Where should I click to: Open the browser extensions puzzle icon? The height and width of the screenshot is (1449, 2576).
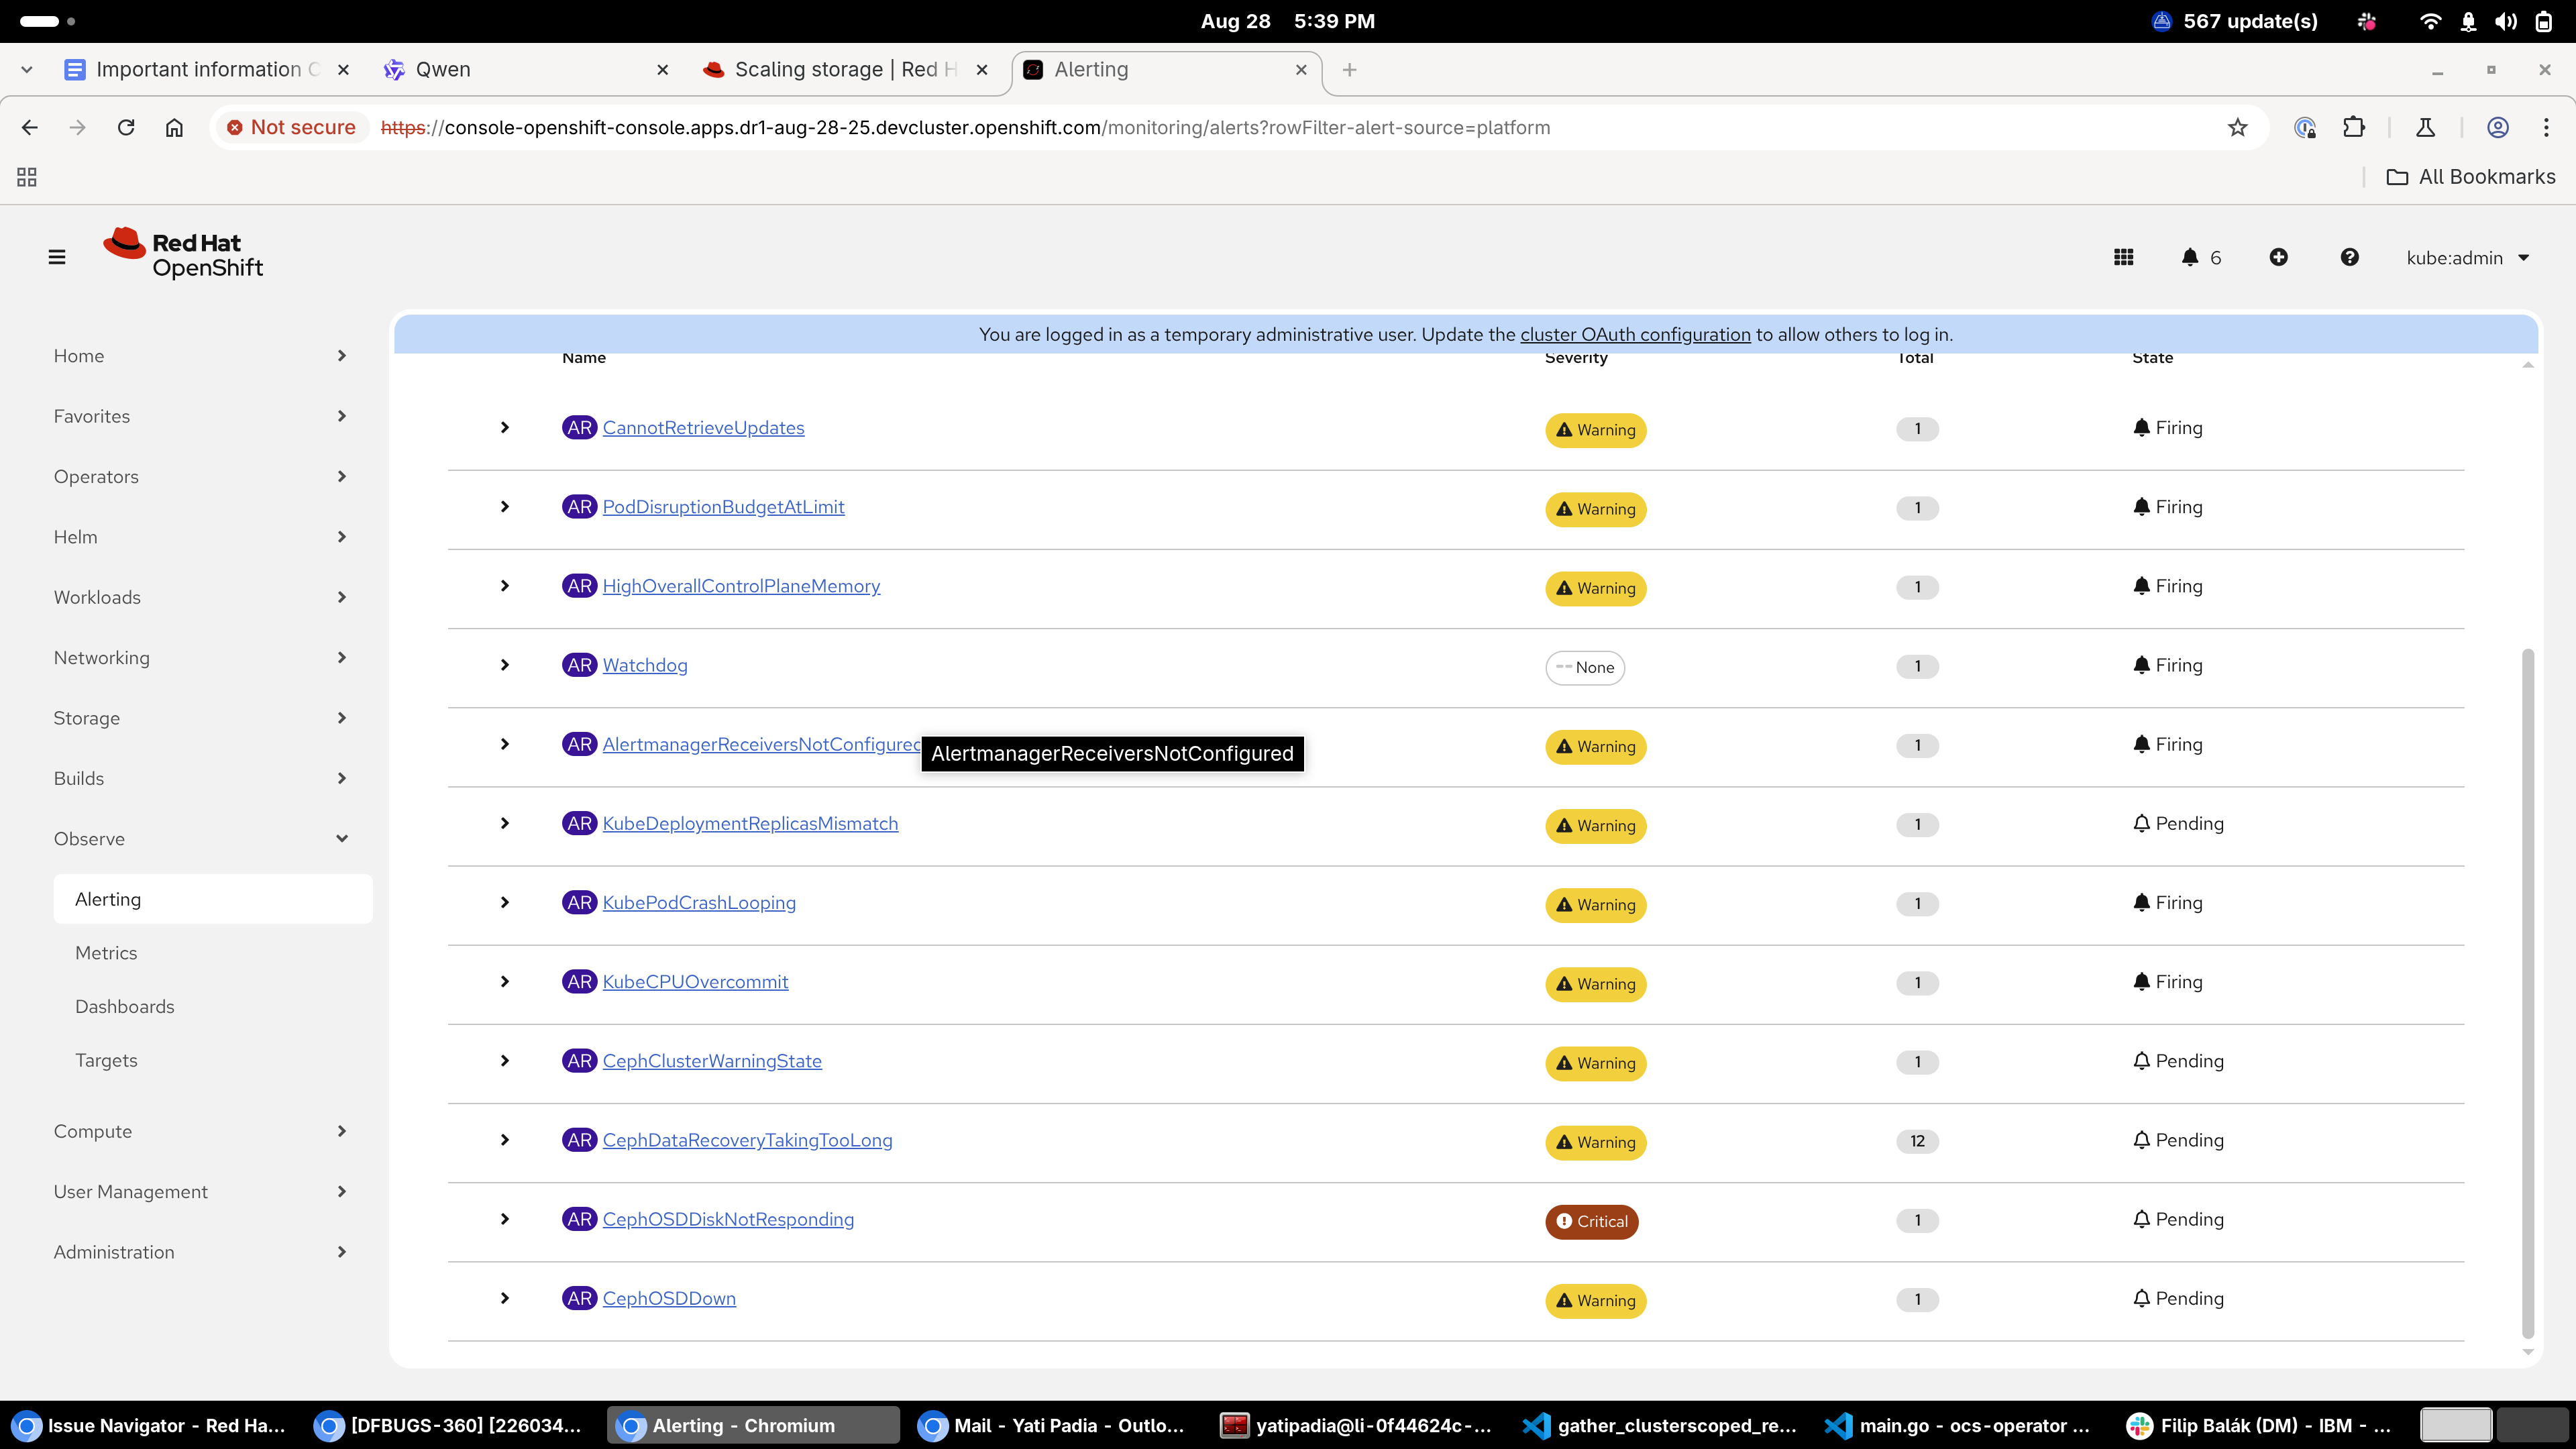2353,127
